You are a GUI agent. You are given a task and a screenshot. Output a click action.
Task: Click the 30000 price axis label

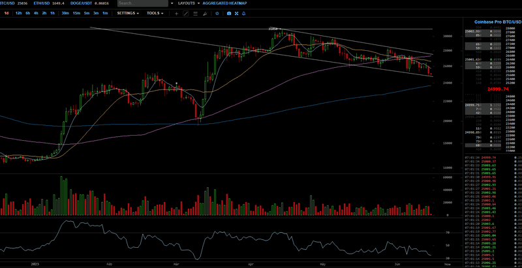(x=446, y=37)
